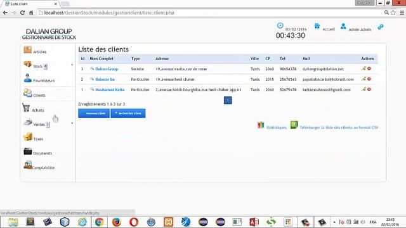Edit the Mouhamad Keita client row

point(363,89)
